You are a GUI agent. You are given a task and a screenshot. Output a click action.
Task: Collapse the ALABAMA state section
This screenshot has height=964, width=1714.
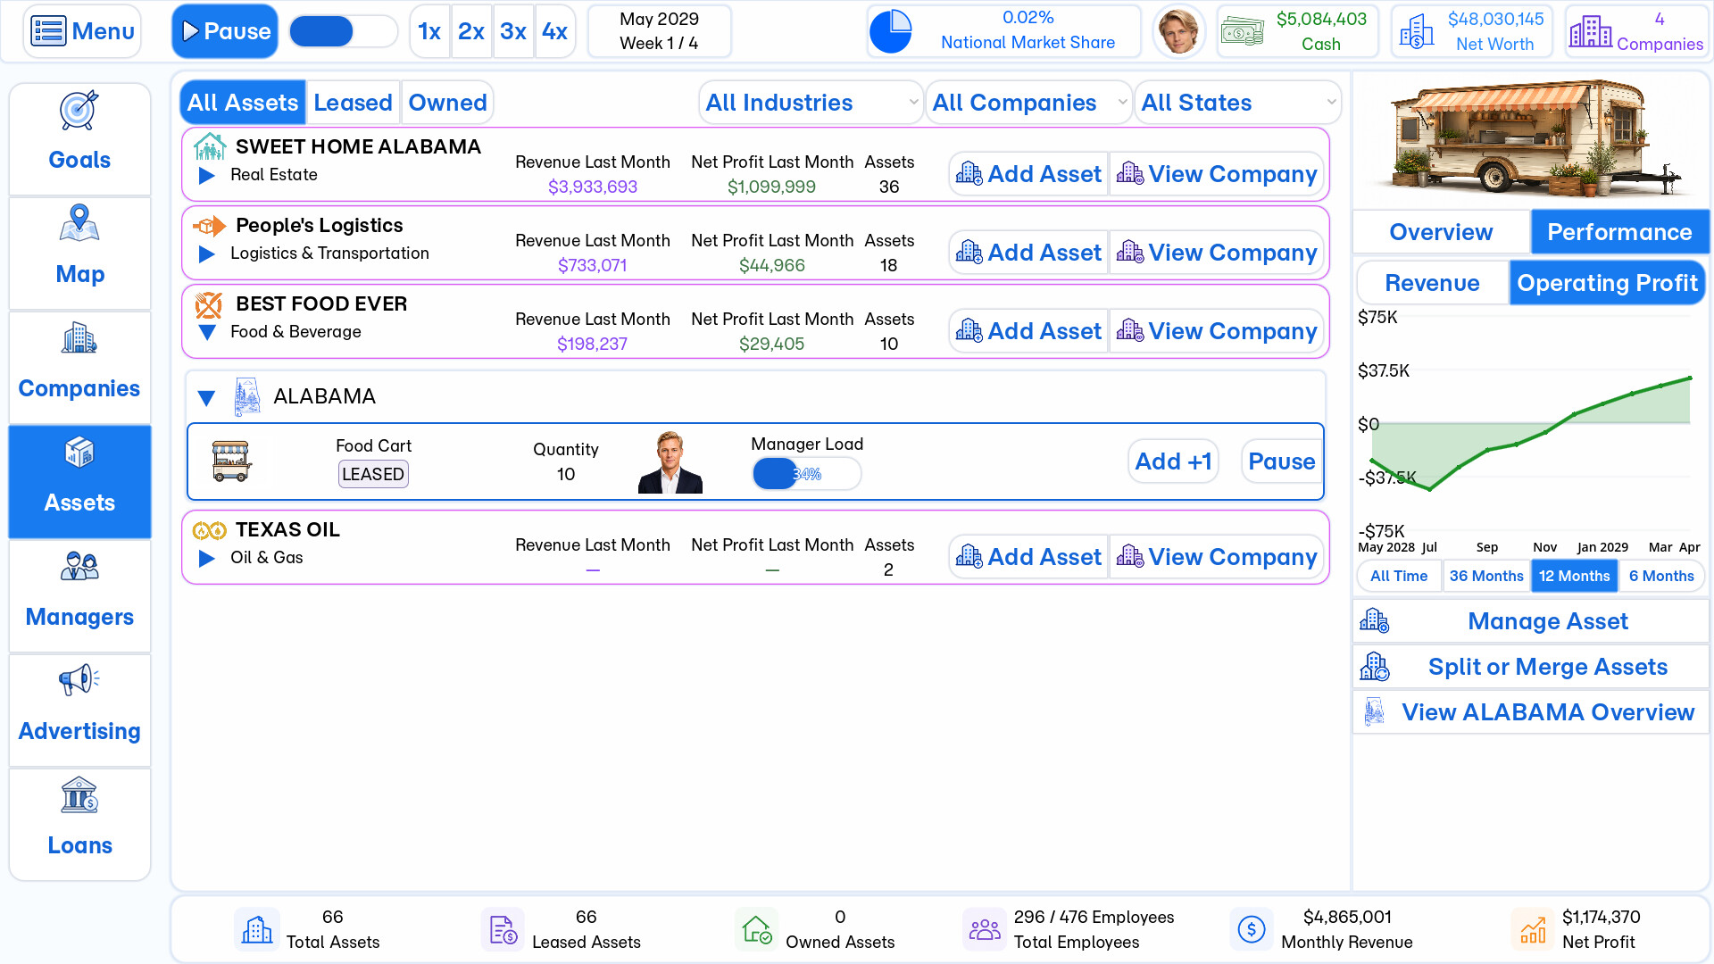click(206, 398)
